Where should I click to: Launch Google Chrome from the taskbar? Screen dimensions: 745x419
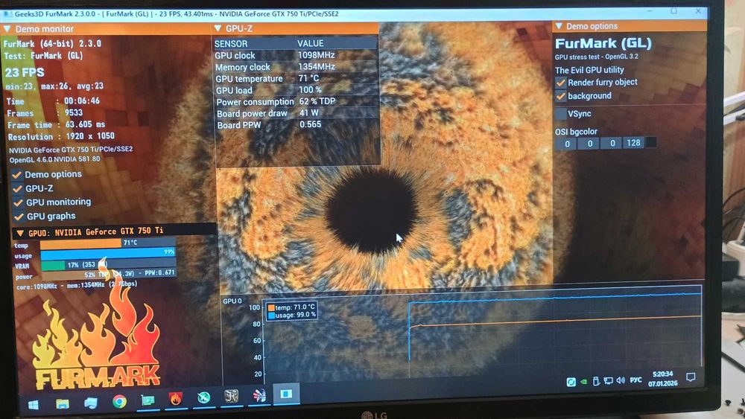[119, 402]
